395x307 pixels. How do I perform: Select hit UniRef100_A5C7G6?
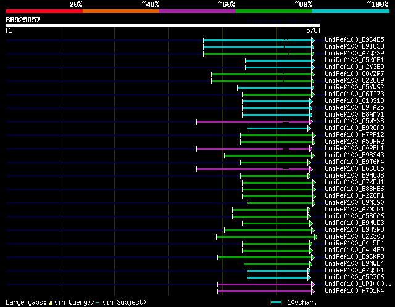click(354, 277)
